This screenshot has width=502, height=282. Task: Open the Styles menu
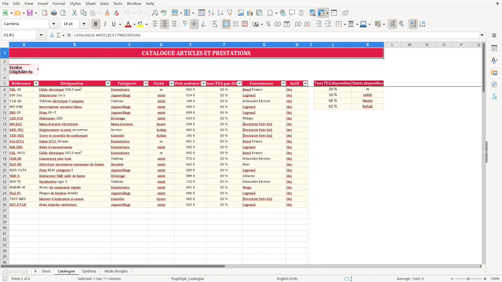coord(75,3)
